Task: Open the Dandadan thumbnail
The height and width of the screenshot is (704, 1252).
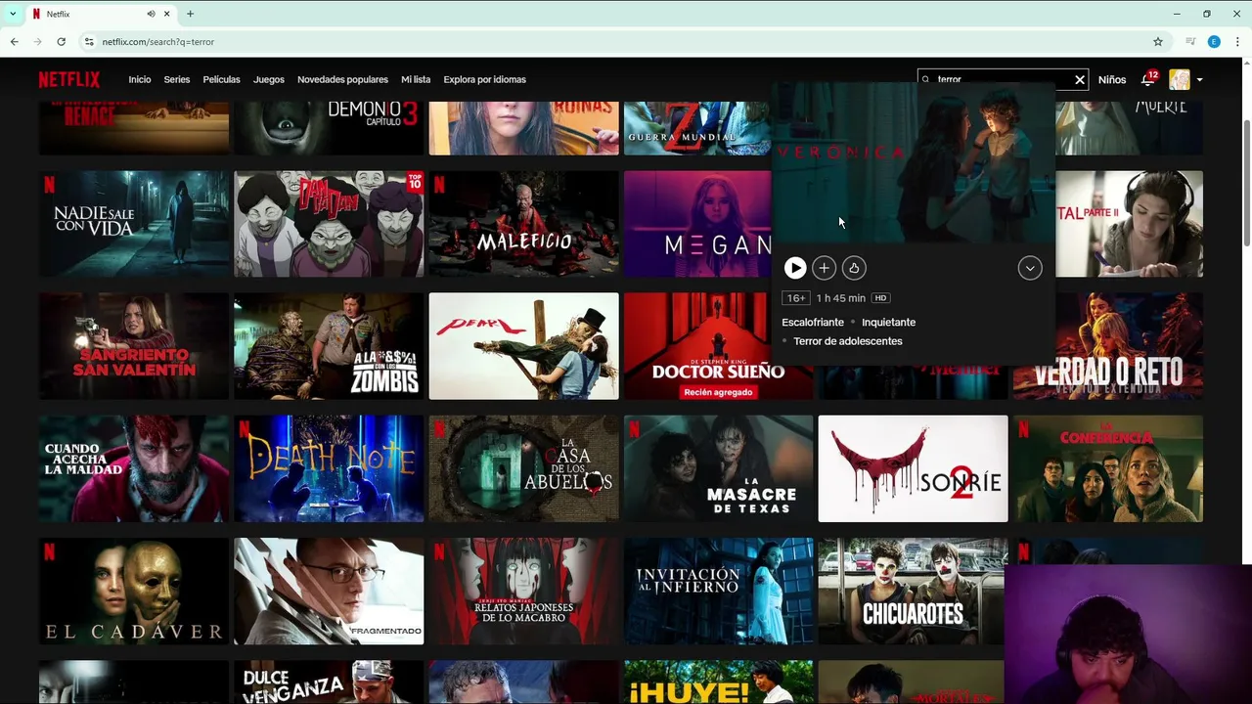Action: (329, 224)
